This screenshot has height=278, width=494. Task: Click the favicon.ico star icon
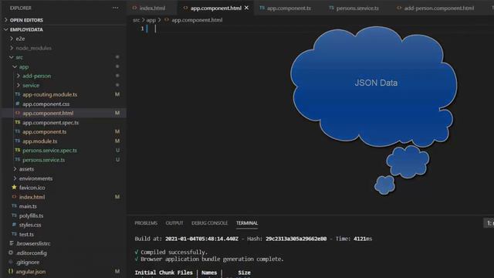point(14,187)
